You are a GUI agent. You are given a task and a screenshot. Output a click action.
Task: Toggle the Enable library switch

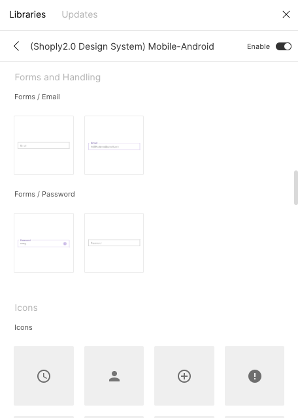(x=284, y=46)
